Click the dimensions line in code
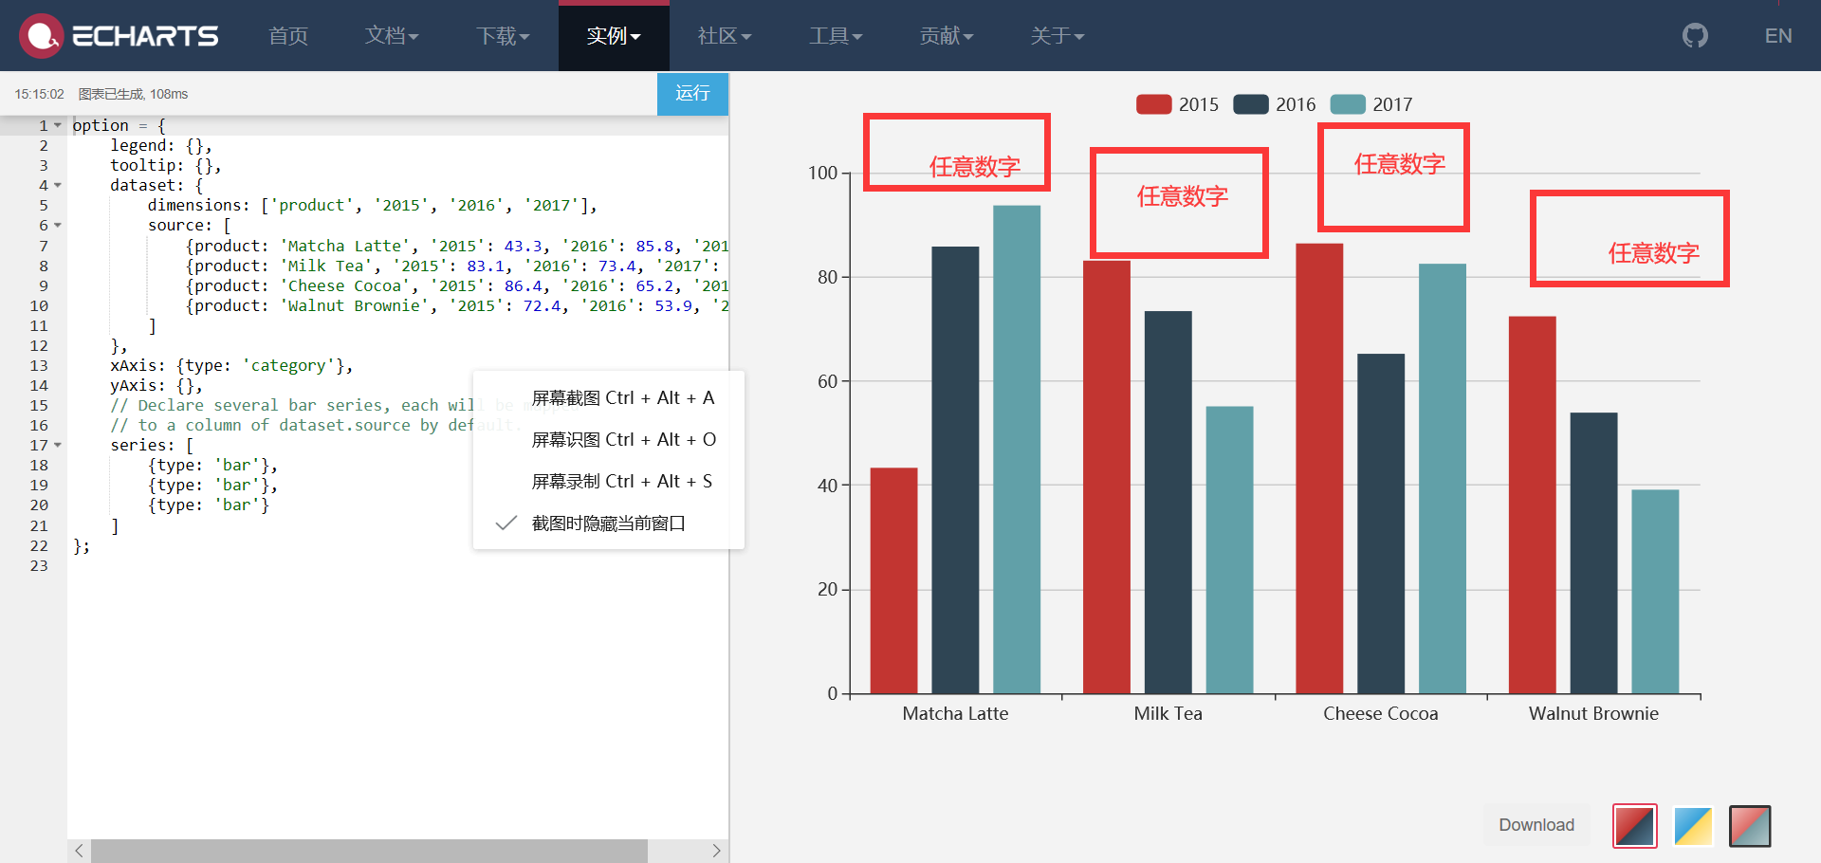1821x863 pixels. pos(373,206)
